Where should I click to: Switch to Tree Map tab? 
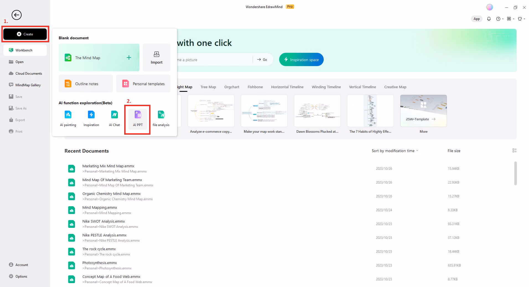click(208, 87)
